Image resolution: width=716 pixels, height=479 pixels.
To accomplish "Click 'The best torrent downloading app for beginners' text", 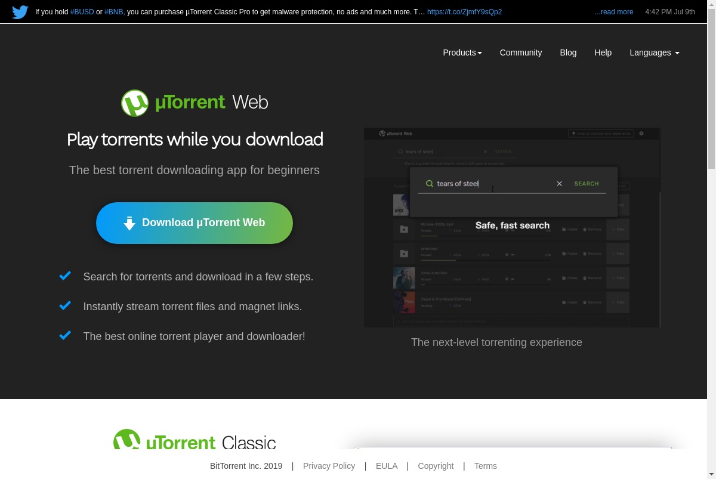I will point(195,170).
